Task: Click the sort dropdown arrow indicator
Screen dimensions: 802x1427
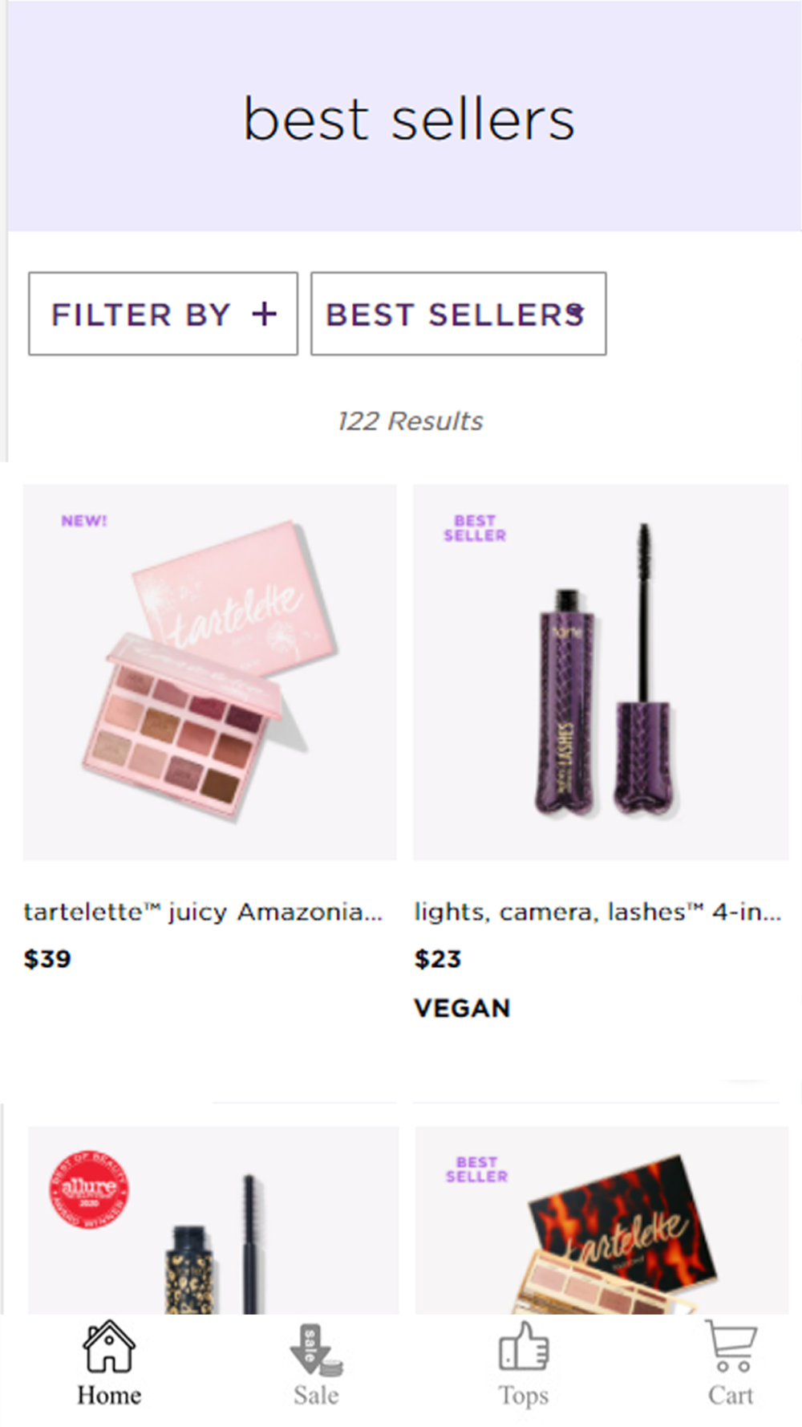Action: (576, 311)
